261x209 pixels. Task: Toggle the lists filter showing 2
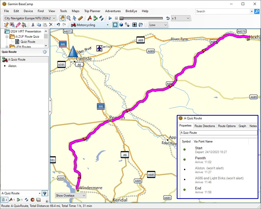[x=4, y=200]
